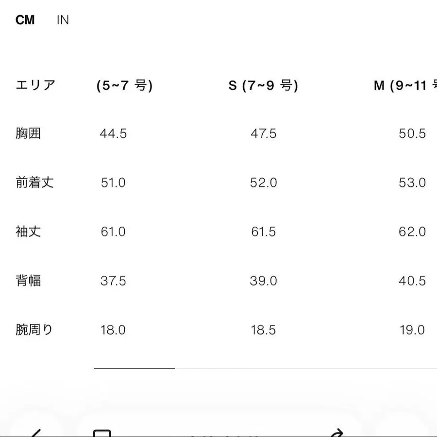437x437 pixels.
Task: Click the 腕周り row label
Action: pos(35,329)
